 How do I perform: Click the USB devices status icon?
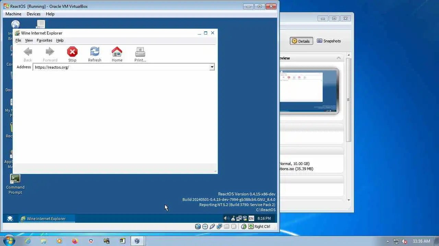(212, 227)
